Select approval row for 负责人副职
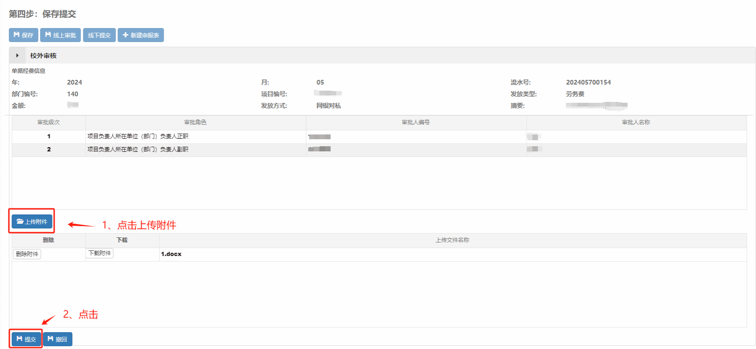 pyautogui.click(x=138, y=150)
